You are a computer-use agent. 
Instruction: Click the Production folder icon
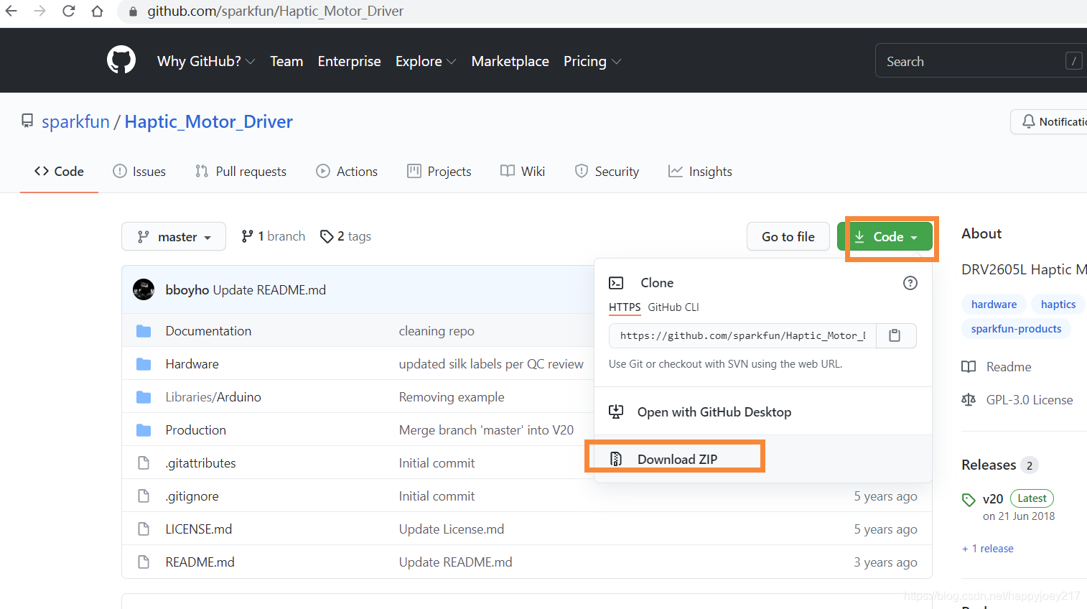(144, 430)
